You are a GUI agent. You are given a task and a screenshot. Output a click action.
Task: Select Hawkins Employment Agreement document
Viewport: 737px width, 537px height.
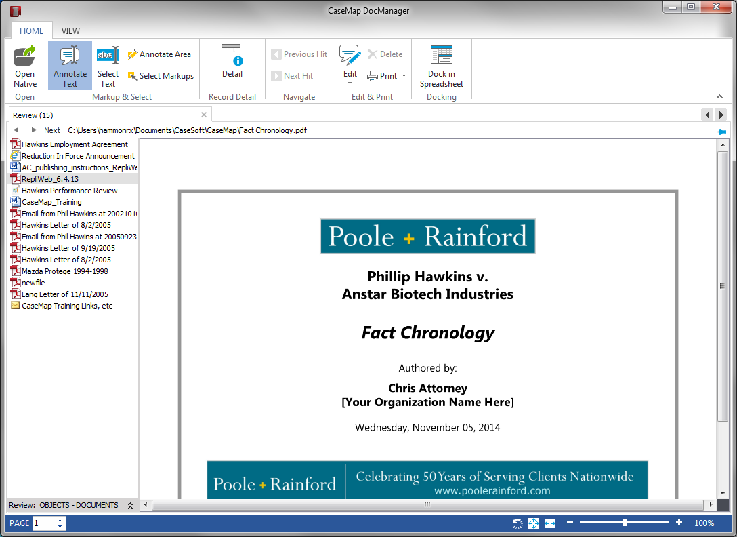(x=75, y=144)
